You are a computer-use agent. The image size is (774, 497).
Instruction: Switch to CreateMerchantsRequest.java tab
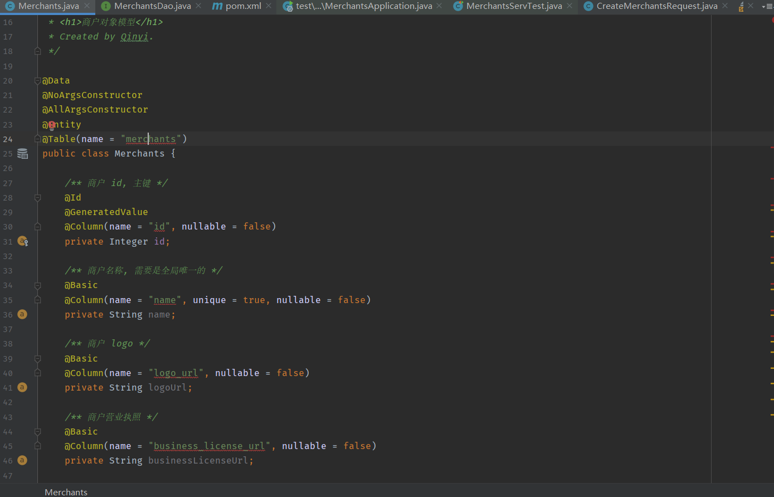pos(656,6)
